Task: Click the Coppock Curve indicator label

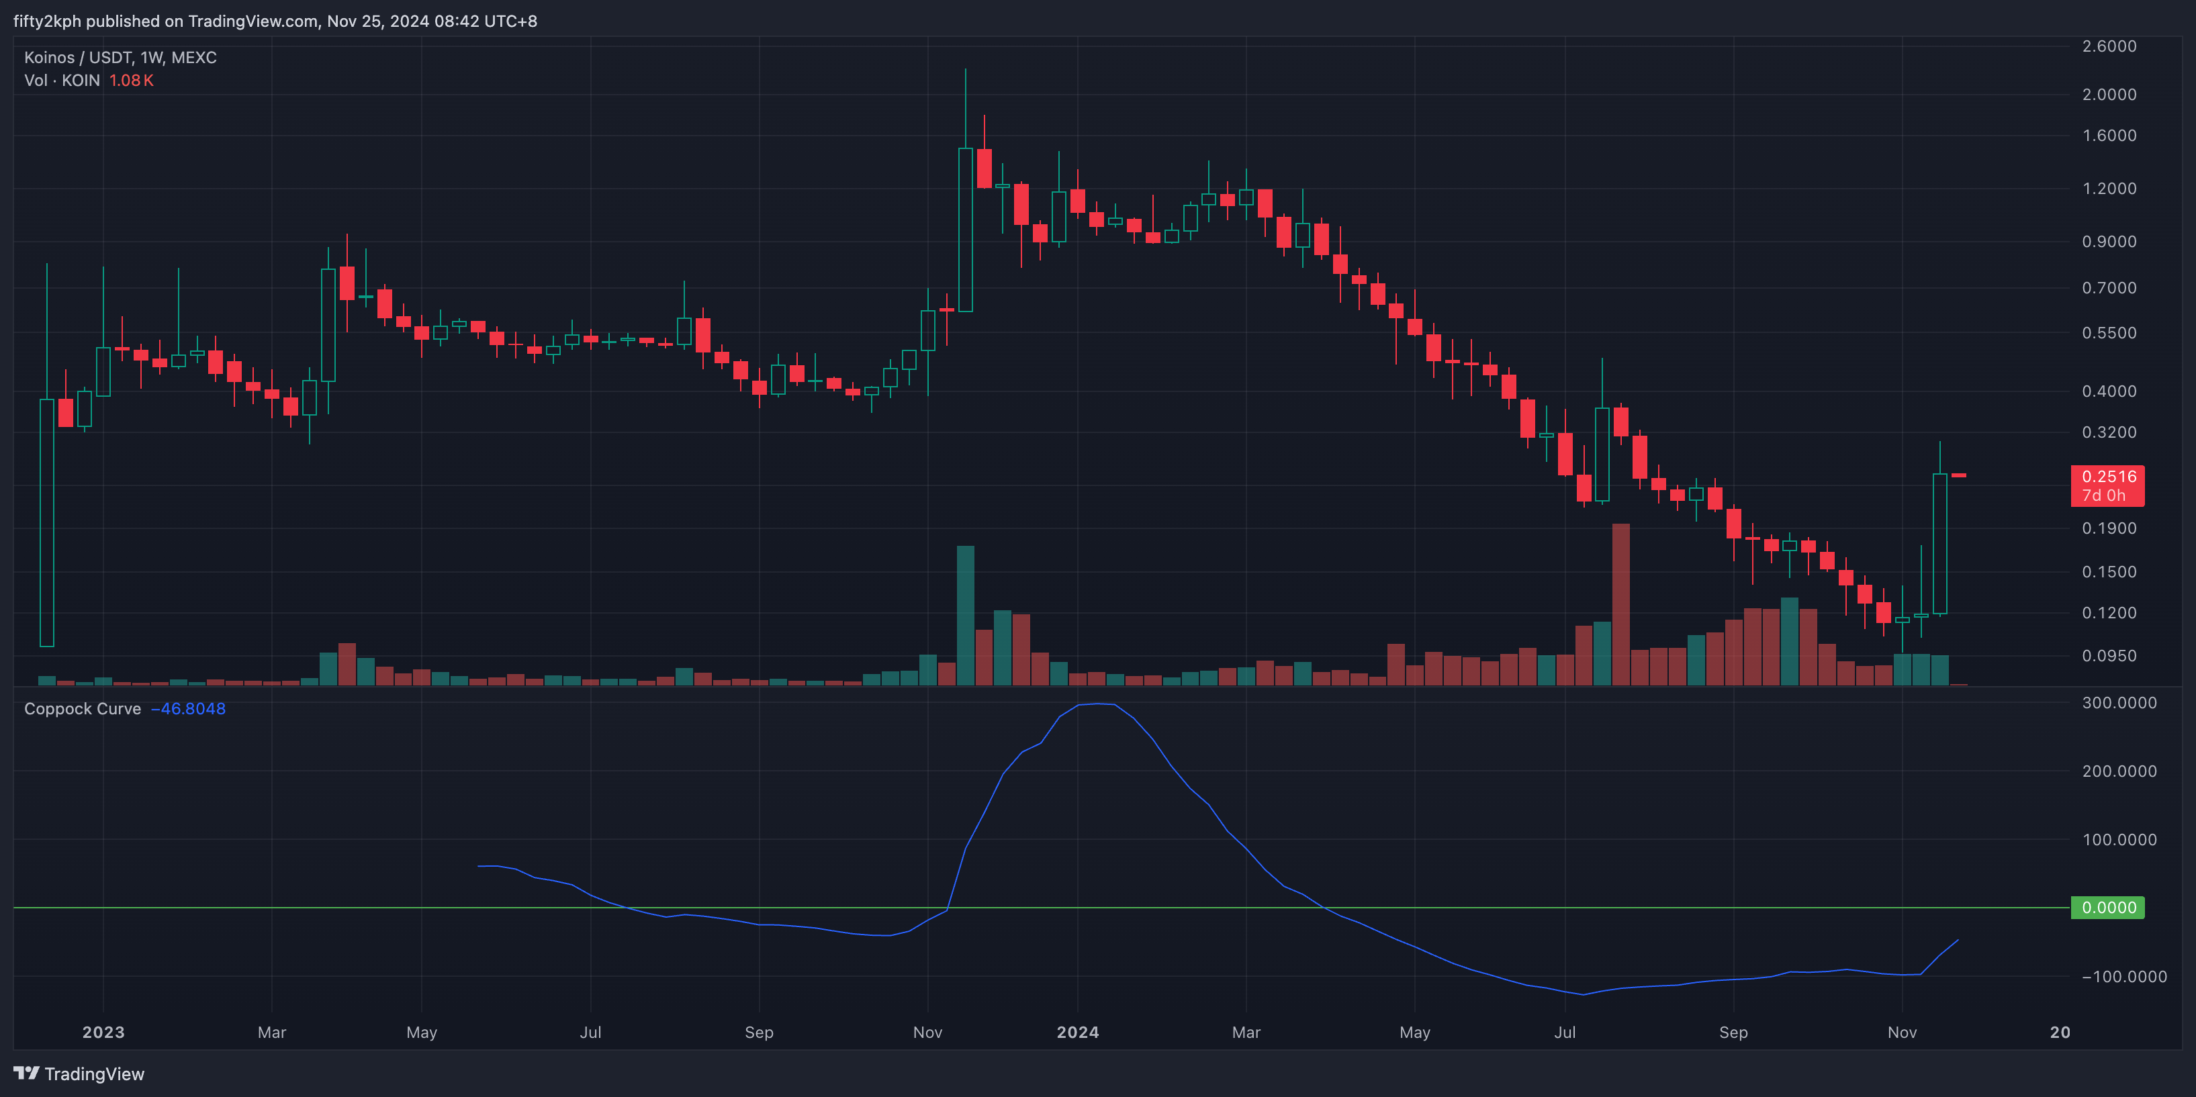Action: point(83,708)
